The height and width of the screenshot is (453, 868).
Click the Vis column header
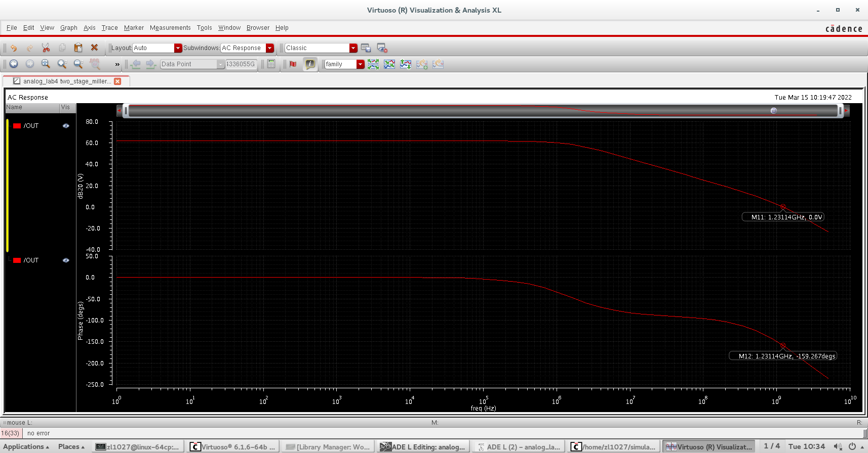pyautogui.click(x=67, y=107)
